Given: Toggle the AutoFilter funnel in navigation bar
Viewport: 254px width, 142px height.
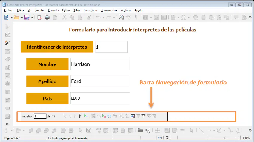Looking at the screenshot, I should pos(138,116).
